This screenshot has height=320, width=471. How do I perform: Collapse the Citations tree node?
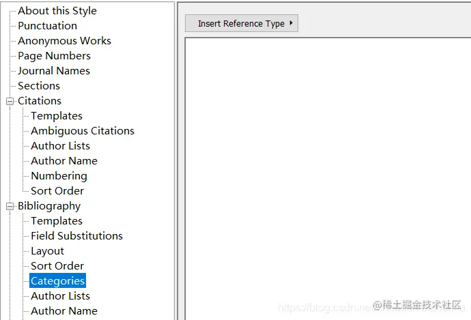pos(10,101)
